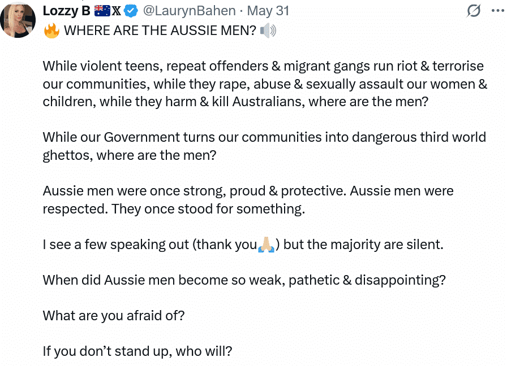The width and height of the screenshot is (507, 366).
Task: Open the three-dot more options menu
Action: pyautogui.click(x=497, y=11)
